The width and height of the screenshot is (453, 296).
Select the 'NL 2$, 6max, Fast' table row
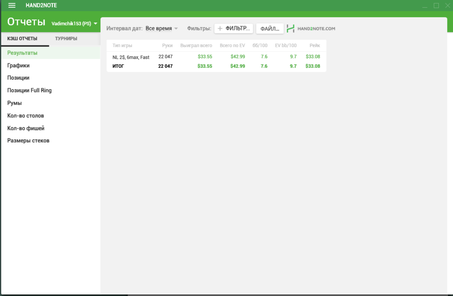[x=131, y=57]
